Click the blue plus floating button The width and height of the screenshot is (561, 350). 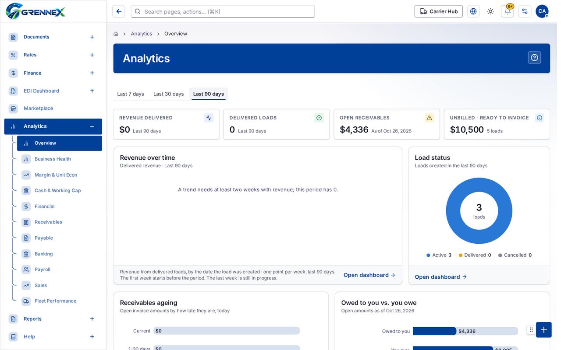pyautogui.click(x=544, y=330)
